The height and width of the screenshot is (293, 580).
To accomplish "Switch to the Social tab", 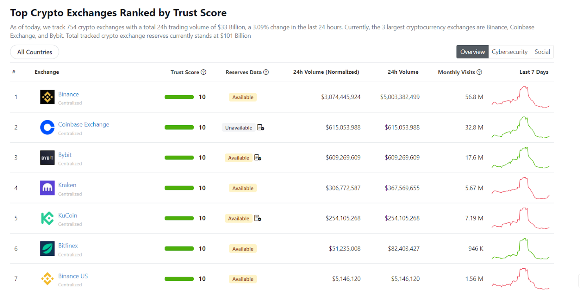I will (542, 52).
